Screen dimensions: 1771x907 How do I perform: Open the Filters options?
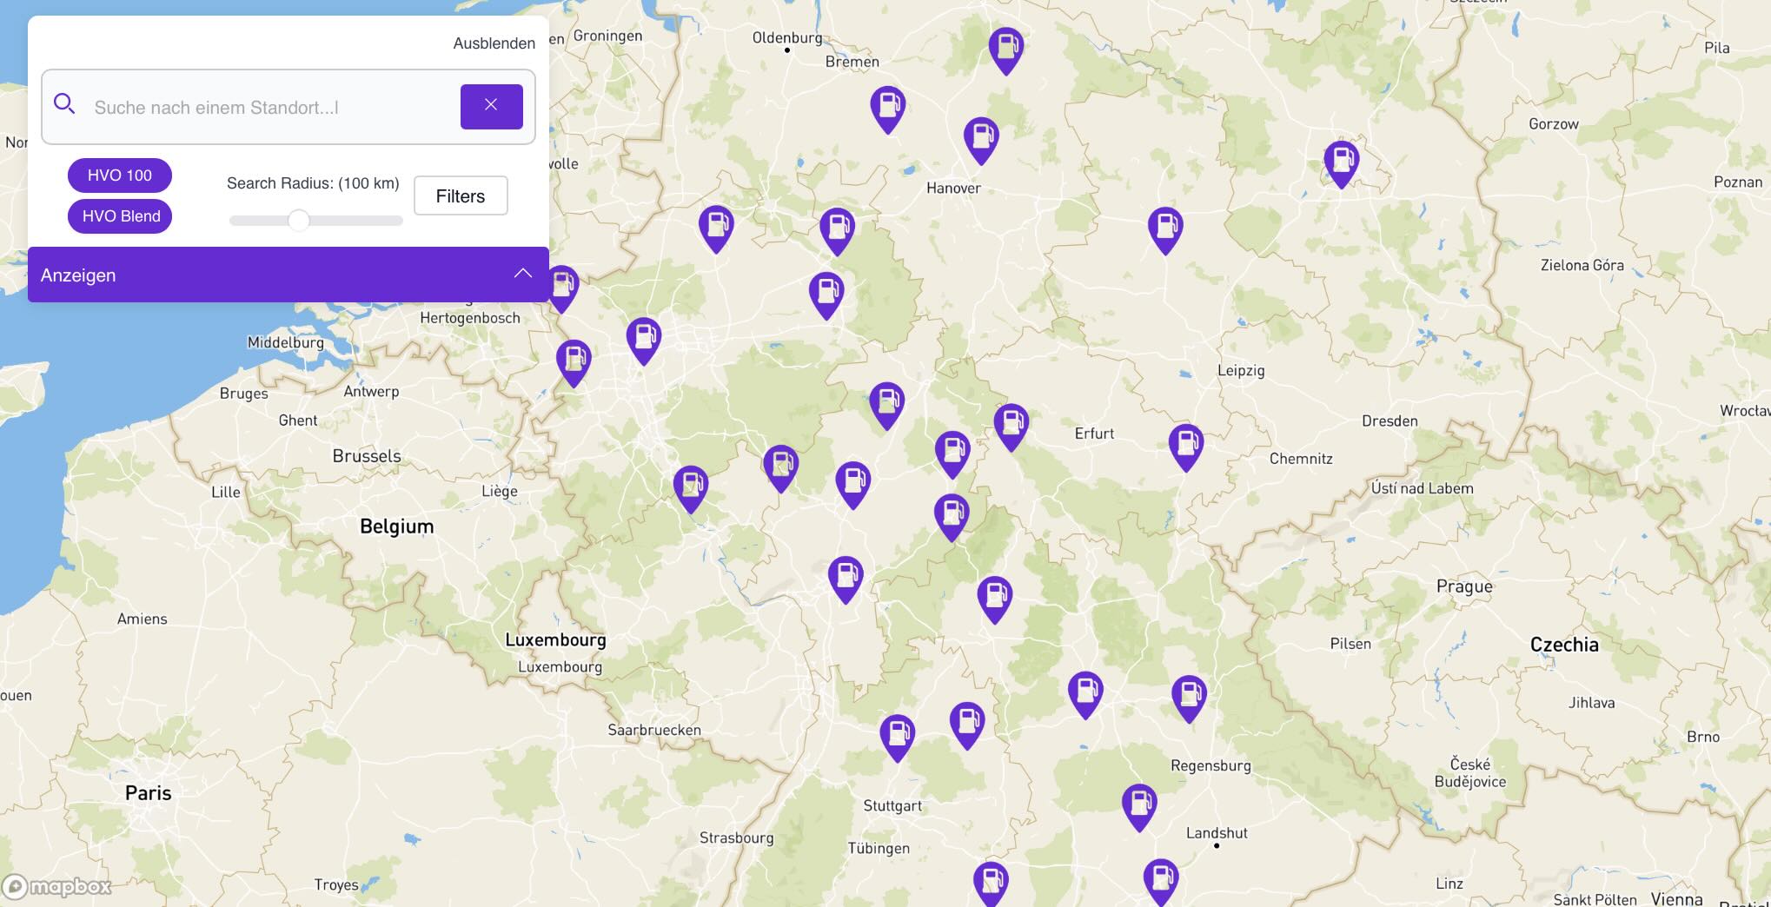point(460,195)
